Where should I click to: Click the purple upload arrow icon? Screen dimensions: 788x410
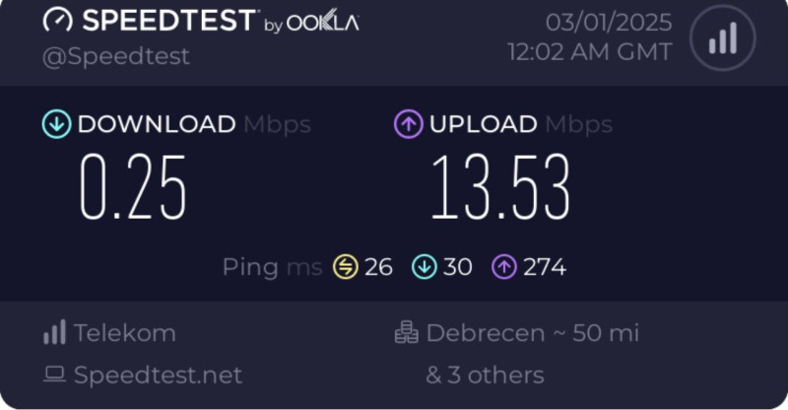pyautogui.click(x=408, y=124)
